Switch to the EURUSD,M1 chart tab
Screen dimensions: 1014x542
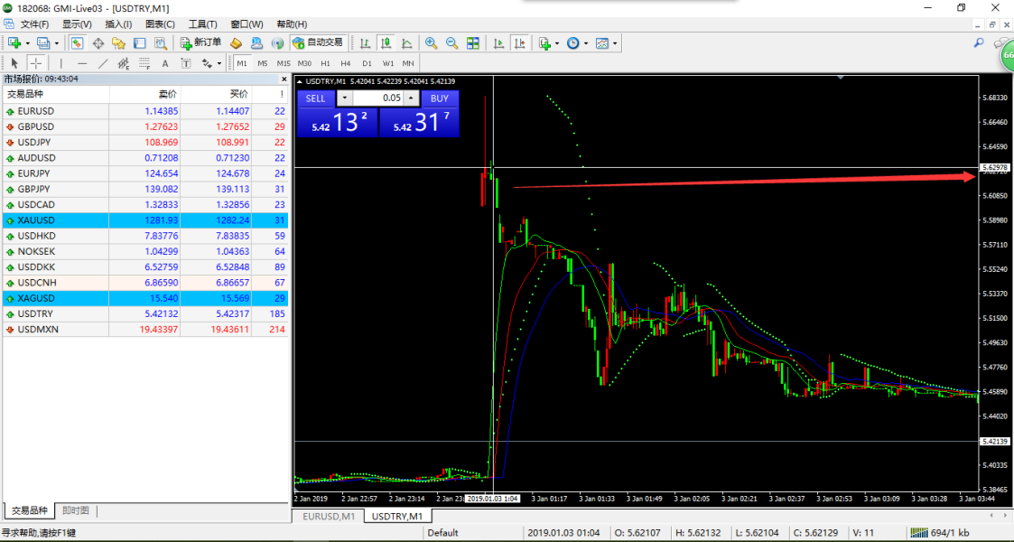pyautogui.click(x=329, y=516)
